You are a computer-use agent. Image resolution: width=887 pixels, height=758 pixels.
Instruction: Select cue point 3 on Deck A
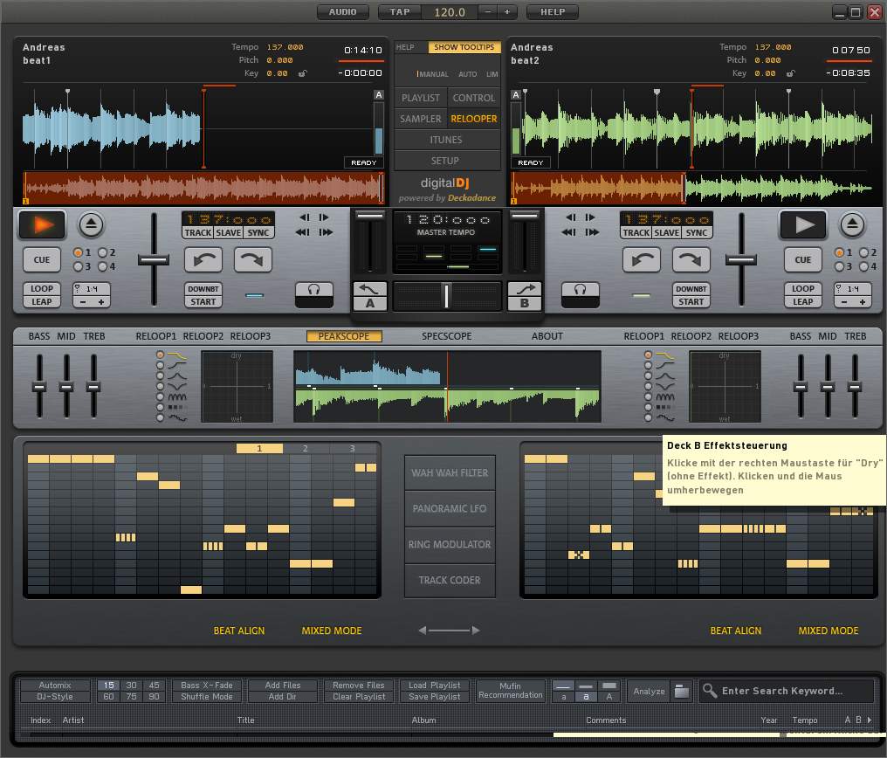pyautogui.click(x=78, y=265)
